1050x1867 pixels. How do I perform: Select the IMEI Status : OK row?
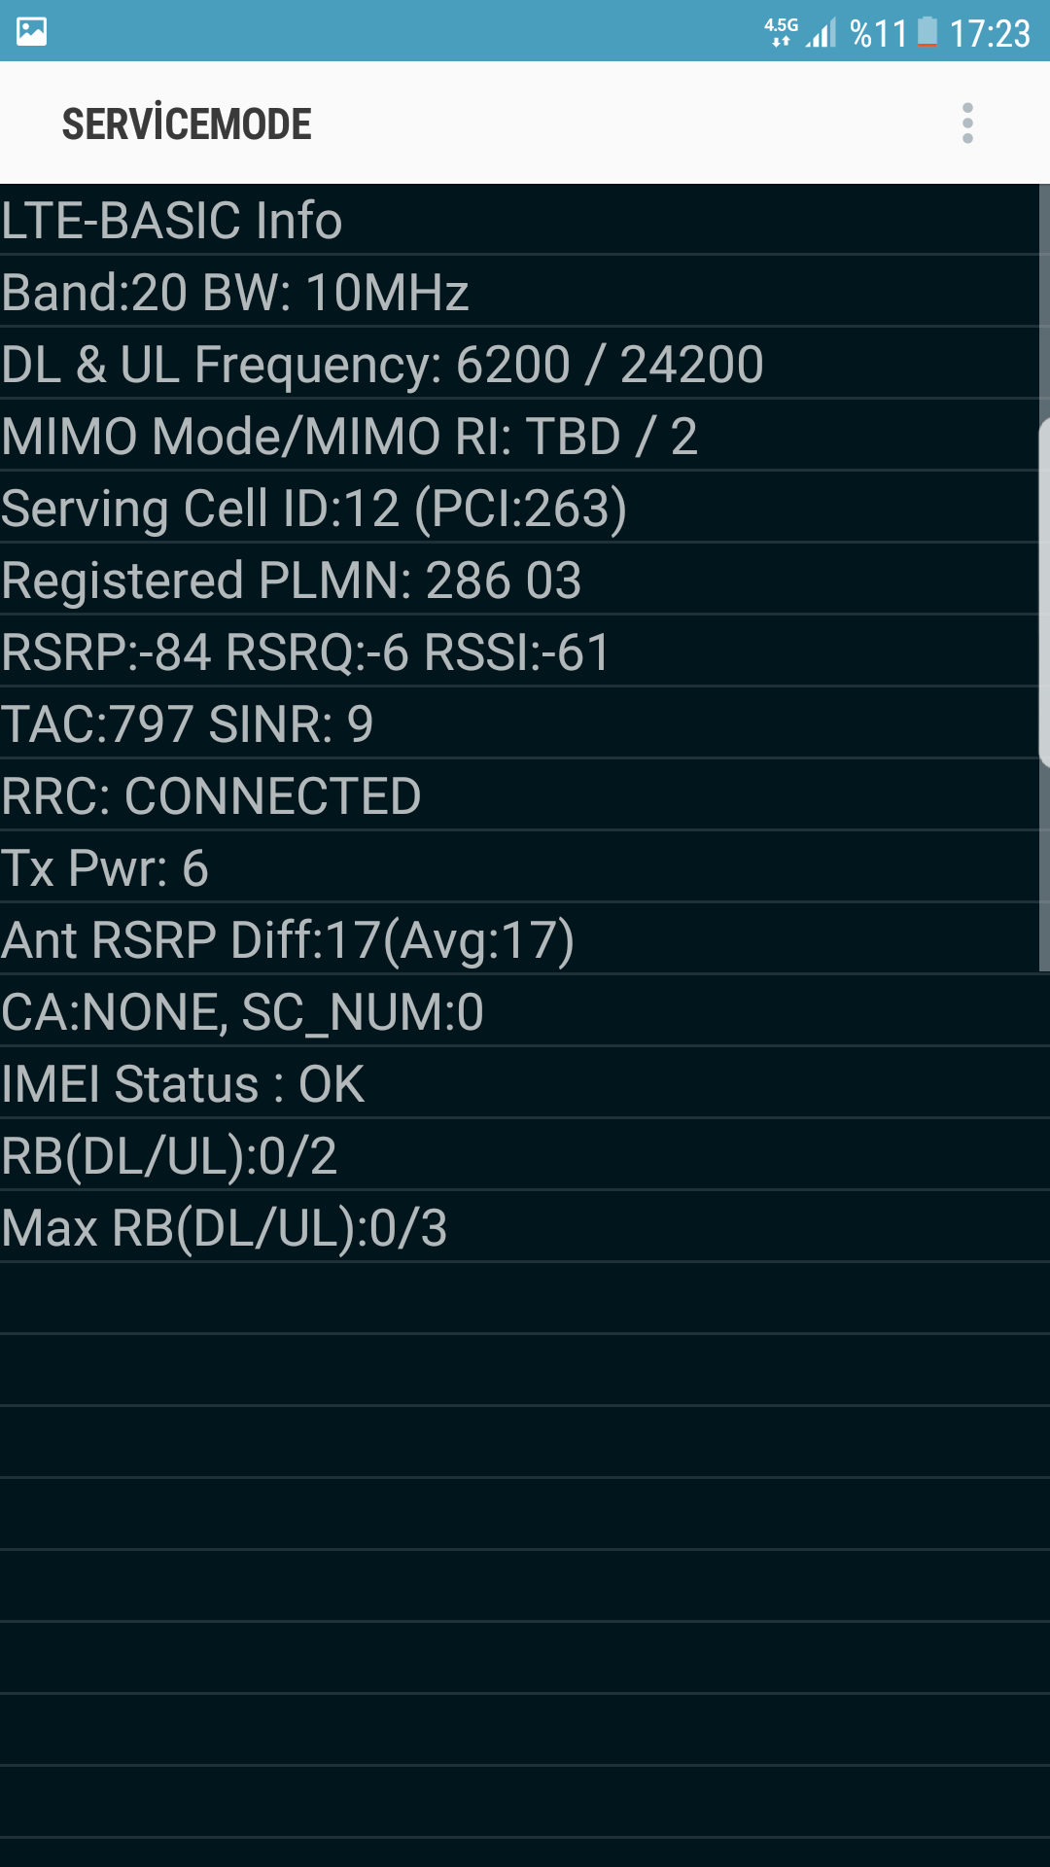(525, 1083)
